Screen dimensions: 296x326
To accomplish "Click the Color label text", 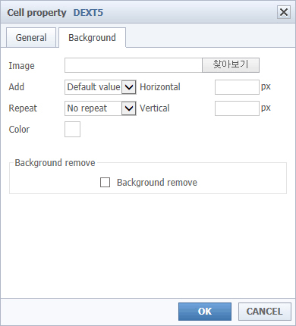I will [19, 129].
